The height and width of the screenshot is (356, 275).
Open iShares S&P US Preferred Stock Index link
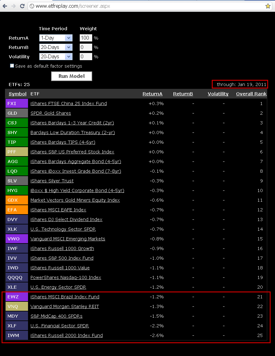[72, 152]
